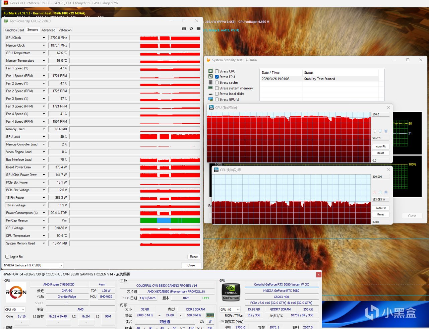
Task: Click Reset button in GPU-Z sensors
Action: point(194,257)
